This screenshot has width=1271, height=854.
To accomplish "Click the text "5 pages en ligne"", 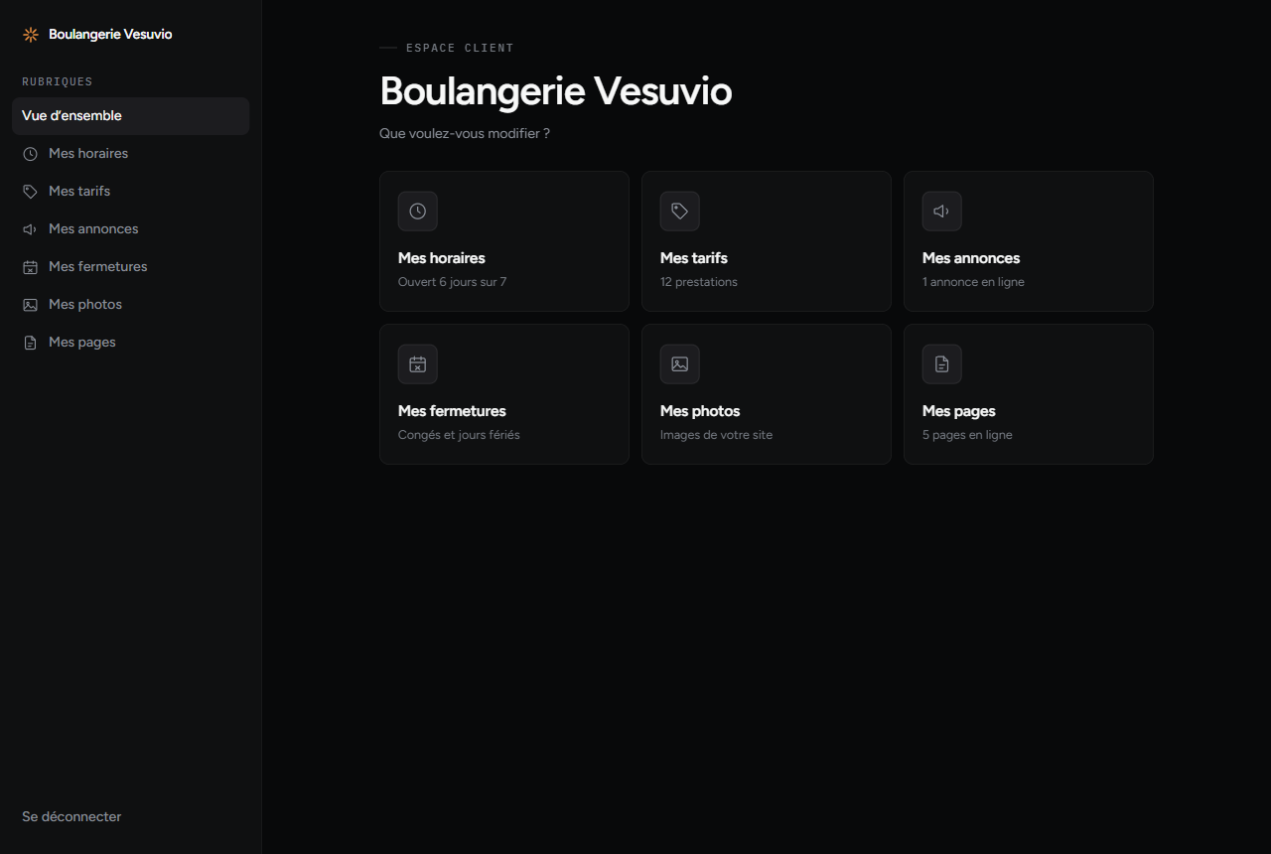I will pos(967,435).
